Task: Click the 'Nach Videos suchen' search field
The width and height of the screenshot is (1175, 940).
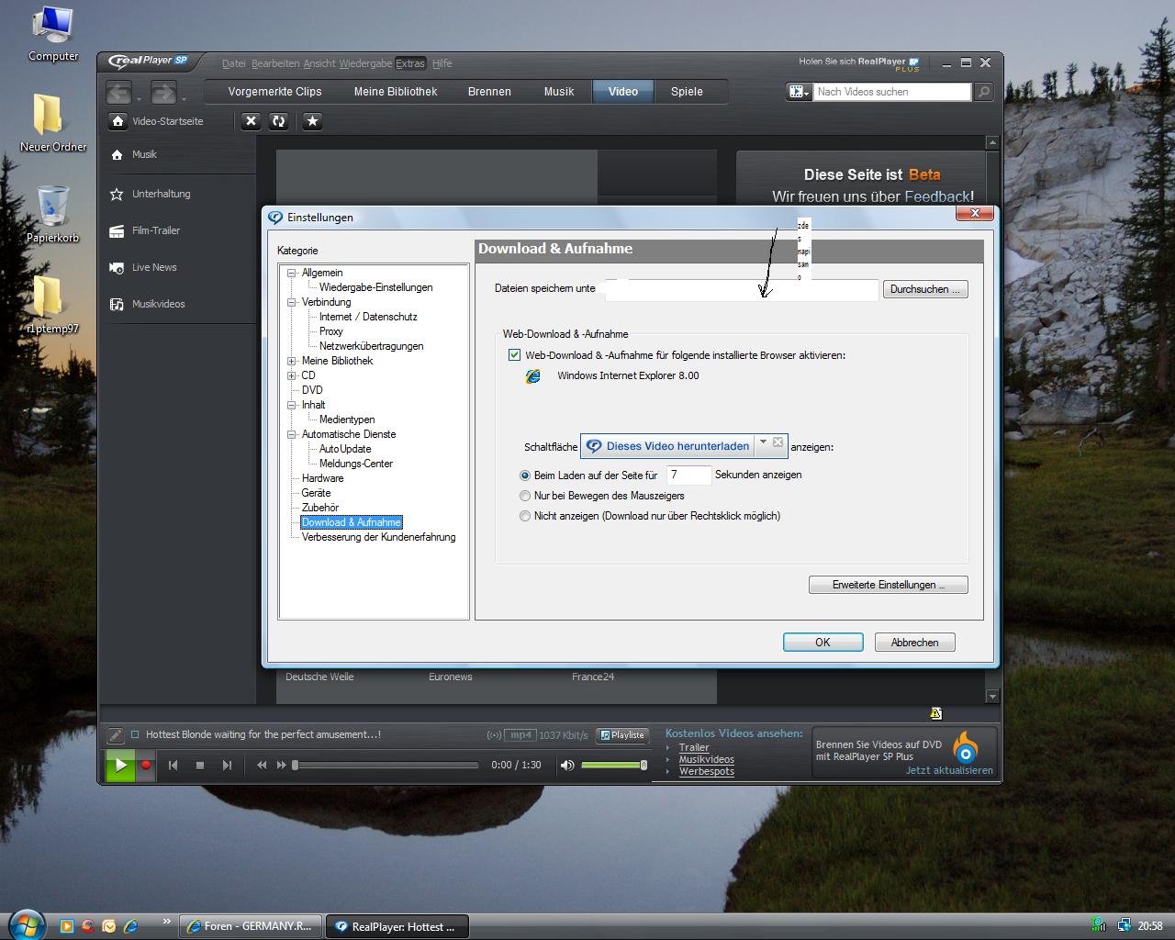Action: (x=891, y=92)
